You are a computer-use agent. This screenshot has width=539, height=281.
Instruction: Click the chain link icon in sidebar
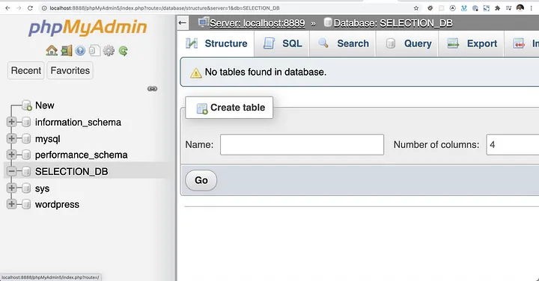(x=152, y=89)
